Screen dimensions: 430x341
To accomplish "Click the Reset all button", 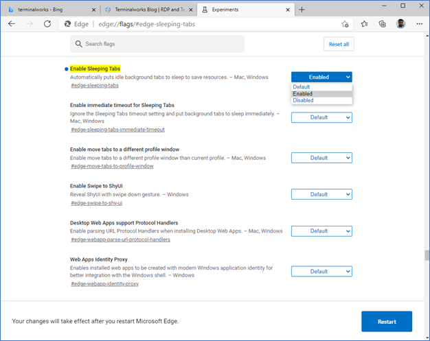I will [339, 44].
